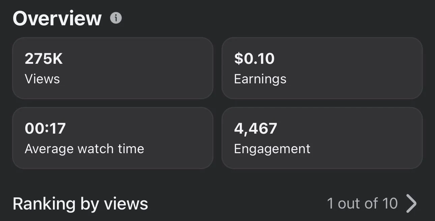Click the "Engagement" label text
Image resolution: width=435 pixels, height=221 pixels.
pos(272,149)
